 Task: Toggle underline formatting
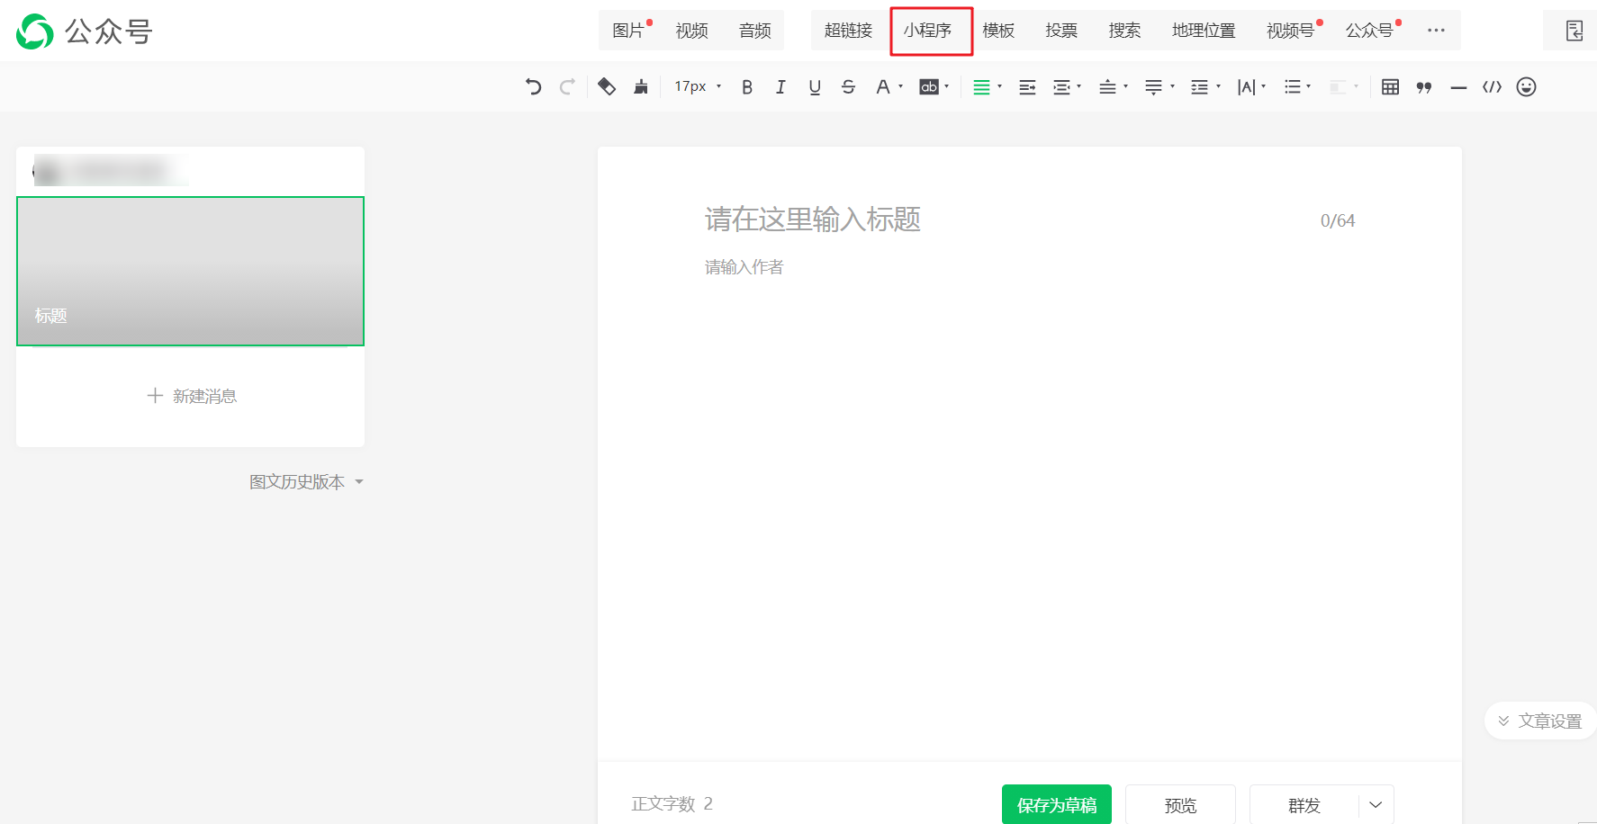pyautogui.click(x=815, y=87)
